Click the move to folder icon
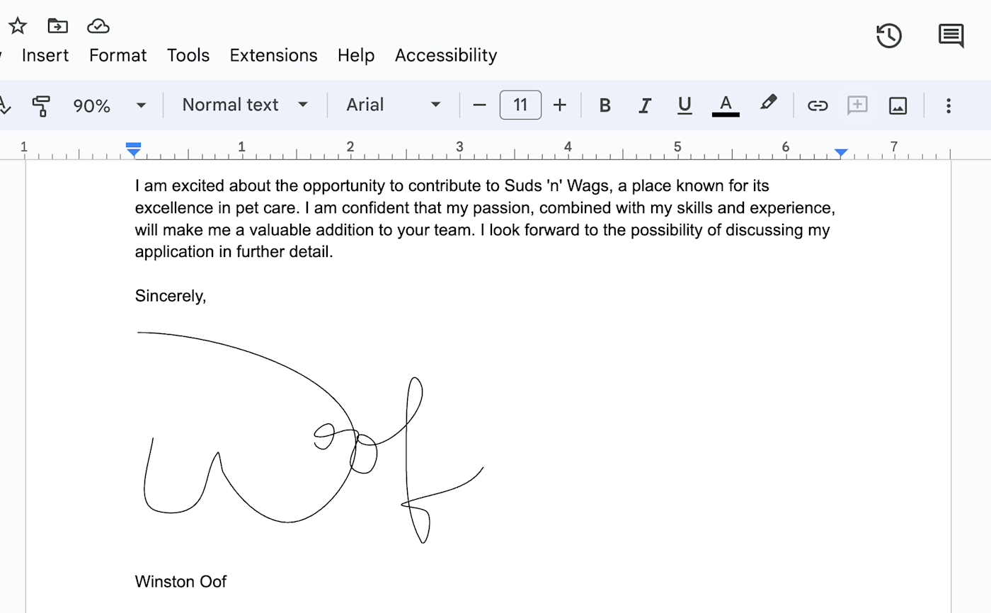This screenshot has width=991, height=613. pos(57,26)
